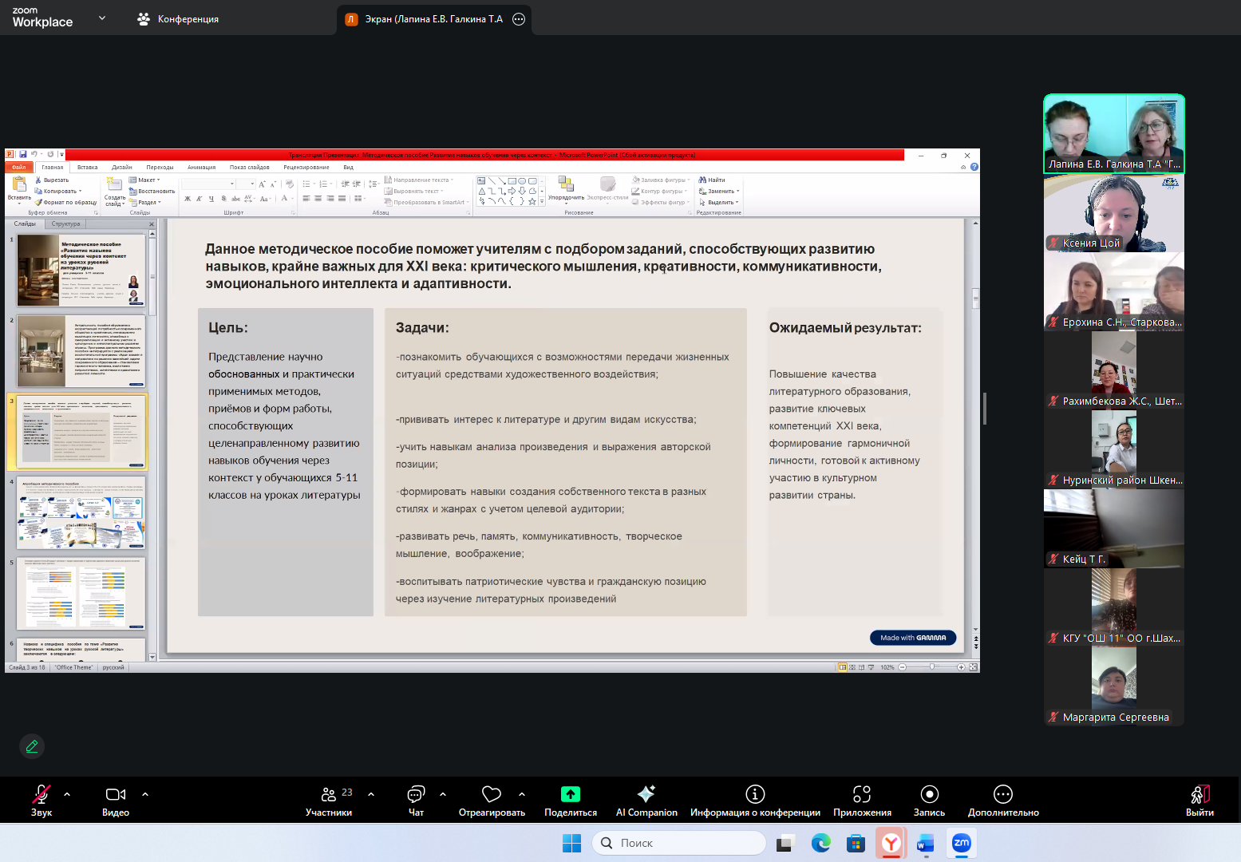Switch to the Конференция tab
The height and width of the screenshot is (862, 1241).
(178, 19)
